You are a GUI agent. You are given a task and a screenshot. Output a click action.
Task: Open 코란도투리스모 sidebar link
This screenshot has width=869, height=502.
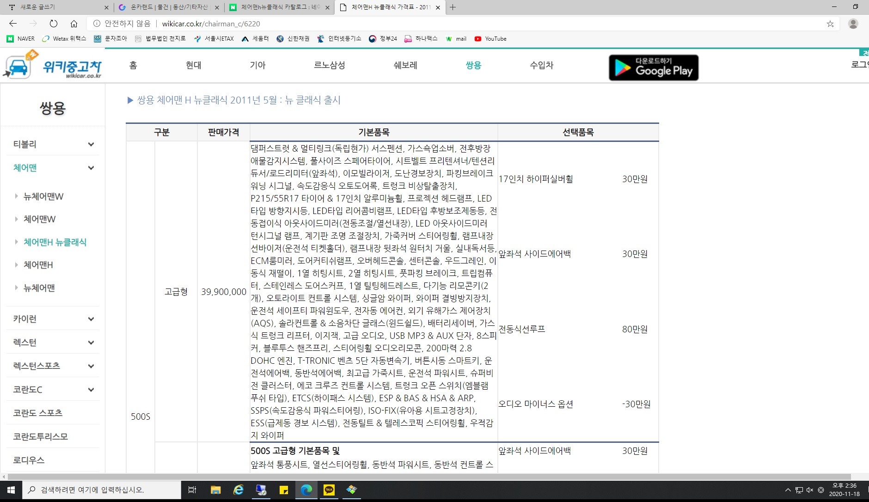41,436
